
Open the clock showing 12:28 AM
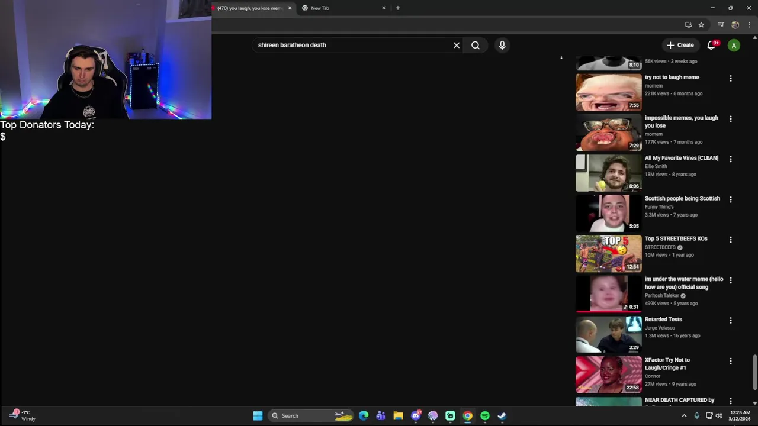click(740, 415)
